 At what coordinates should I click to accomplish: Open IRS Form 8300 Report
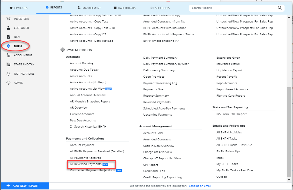pyautogui.click(x=232, y=114)
